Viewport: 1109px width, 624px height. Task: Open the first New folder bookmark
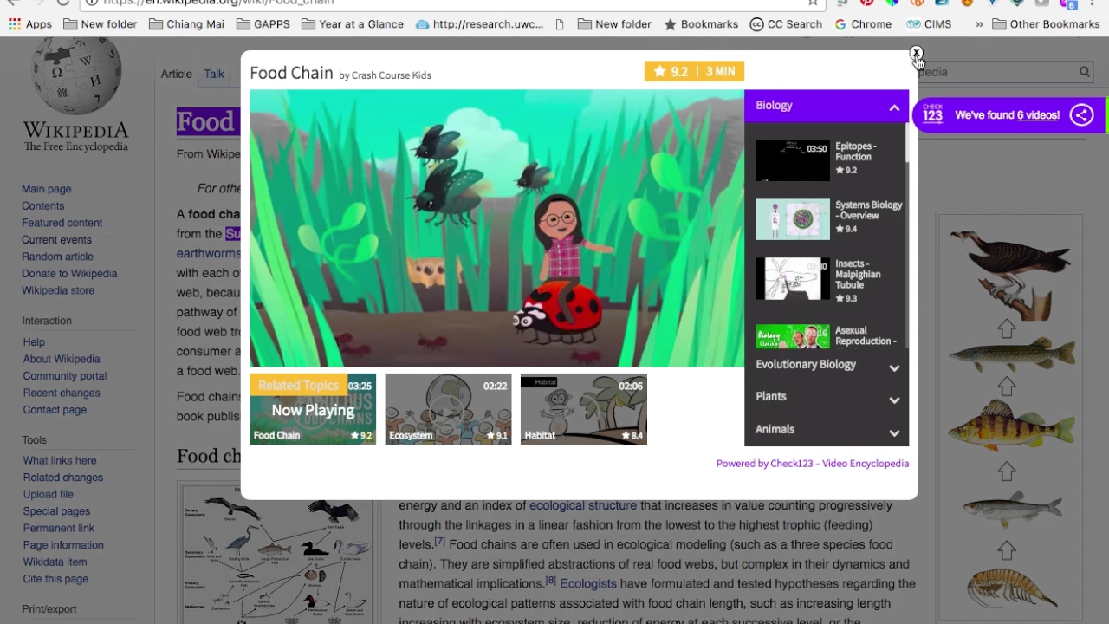tap(100, 24)
